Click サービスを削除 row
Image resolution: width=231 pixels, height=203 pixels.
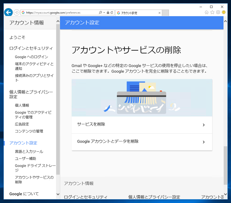point(142,125)
